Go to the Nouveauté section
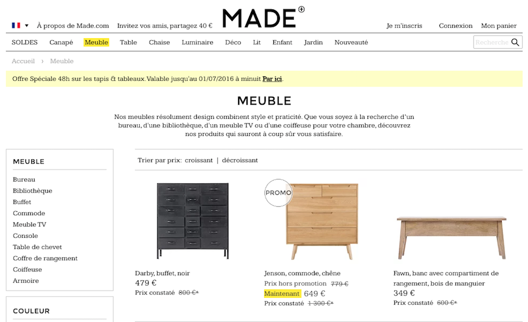Viewport: 528px width, 322px height. [351, 42]
